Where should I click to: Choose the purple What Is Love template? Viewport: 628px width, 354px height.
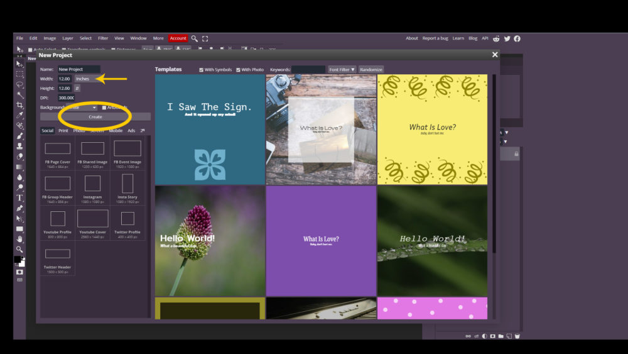tap(321, 241)
